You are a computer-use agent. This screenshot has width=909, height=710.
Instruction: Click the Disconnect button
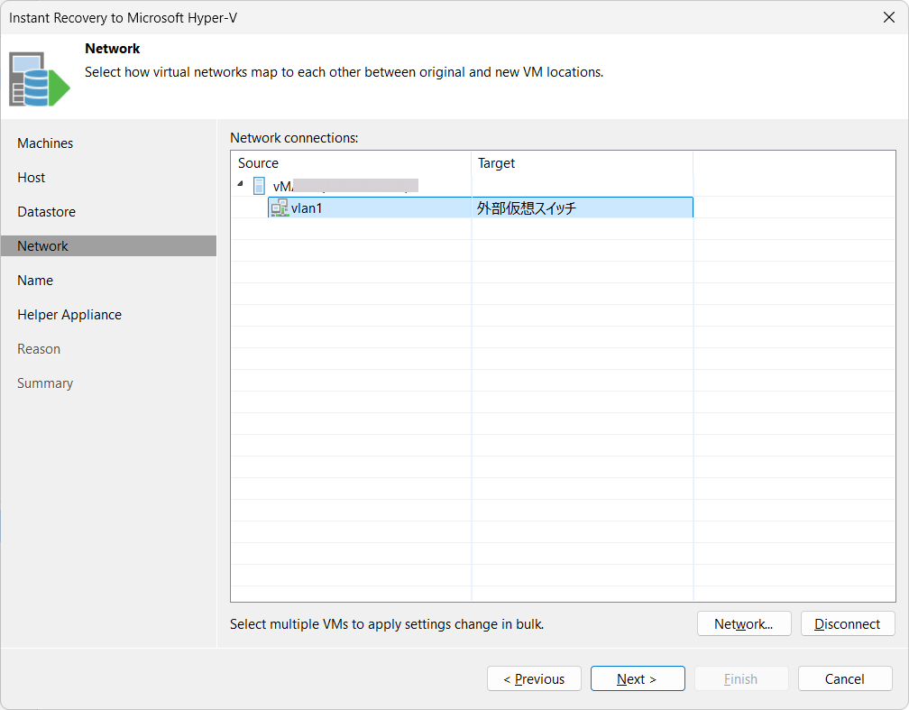tap(848, 623)
